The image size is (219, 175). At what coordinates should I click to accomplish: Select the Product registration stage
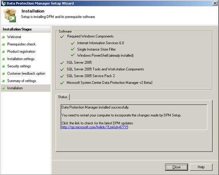pos(21,52)
